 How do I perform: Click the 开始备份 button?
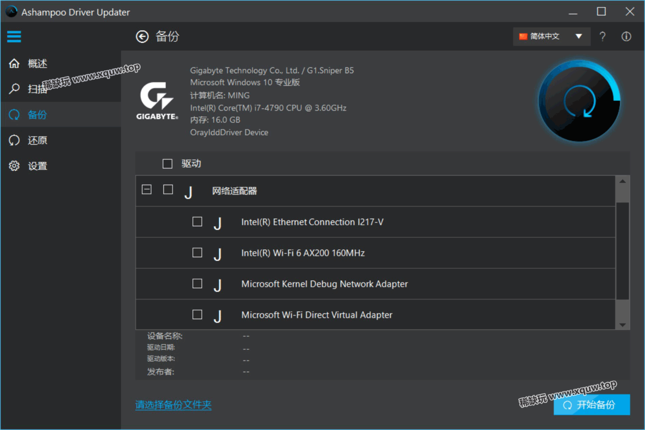point(592,405)
